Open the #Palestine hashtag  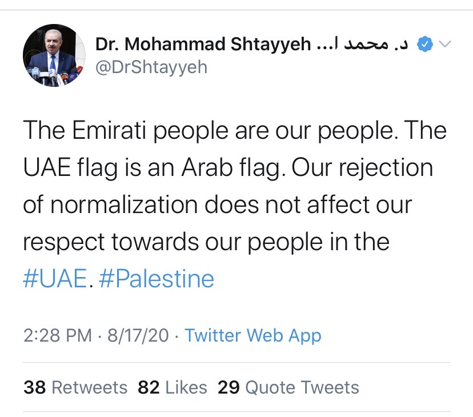[157, 279]
